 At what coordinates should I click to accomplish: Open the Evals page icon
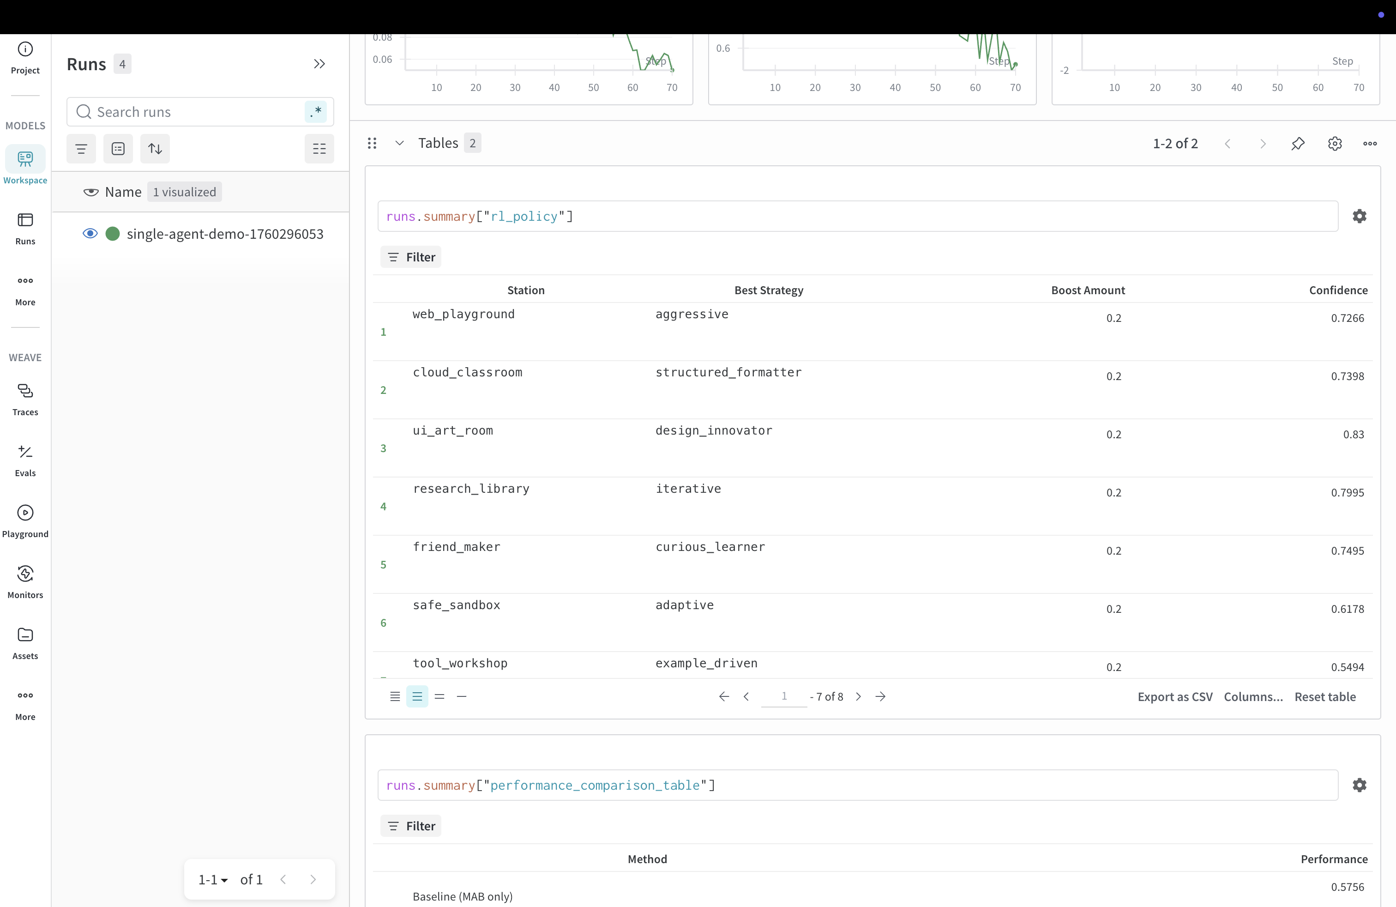25,452
